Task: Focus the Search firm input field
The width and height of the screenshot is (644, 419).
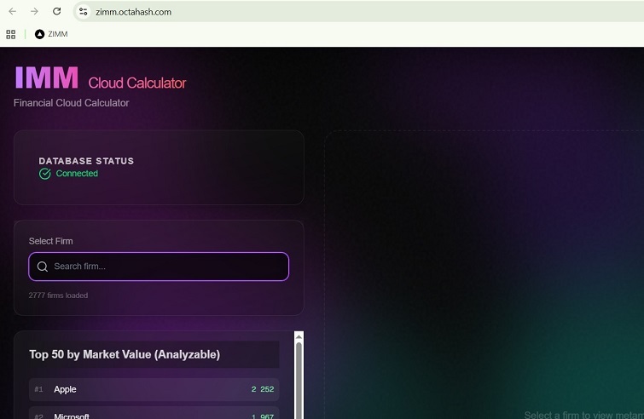Action: (x=159, y=267)
